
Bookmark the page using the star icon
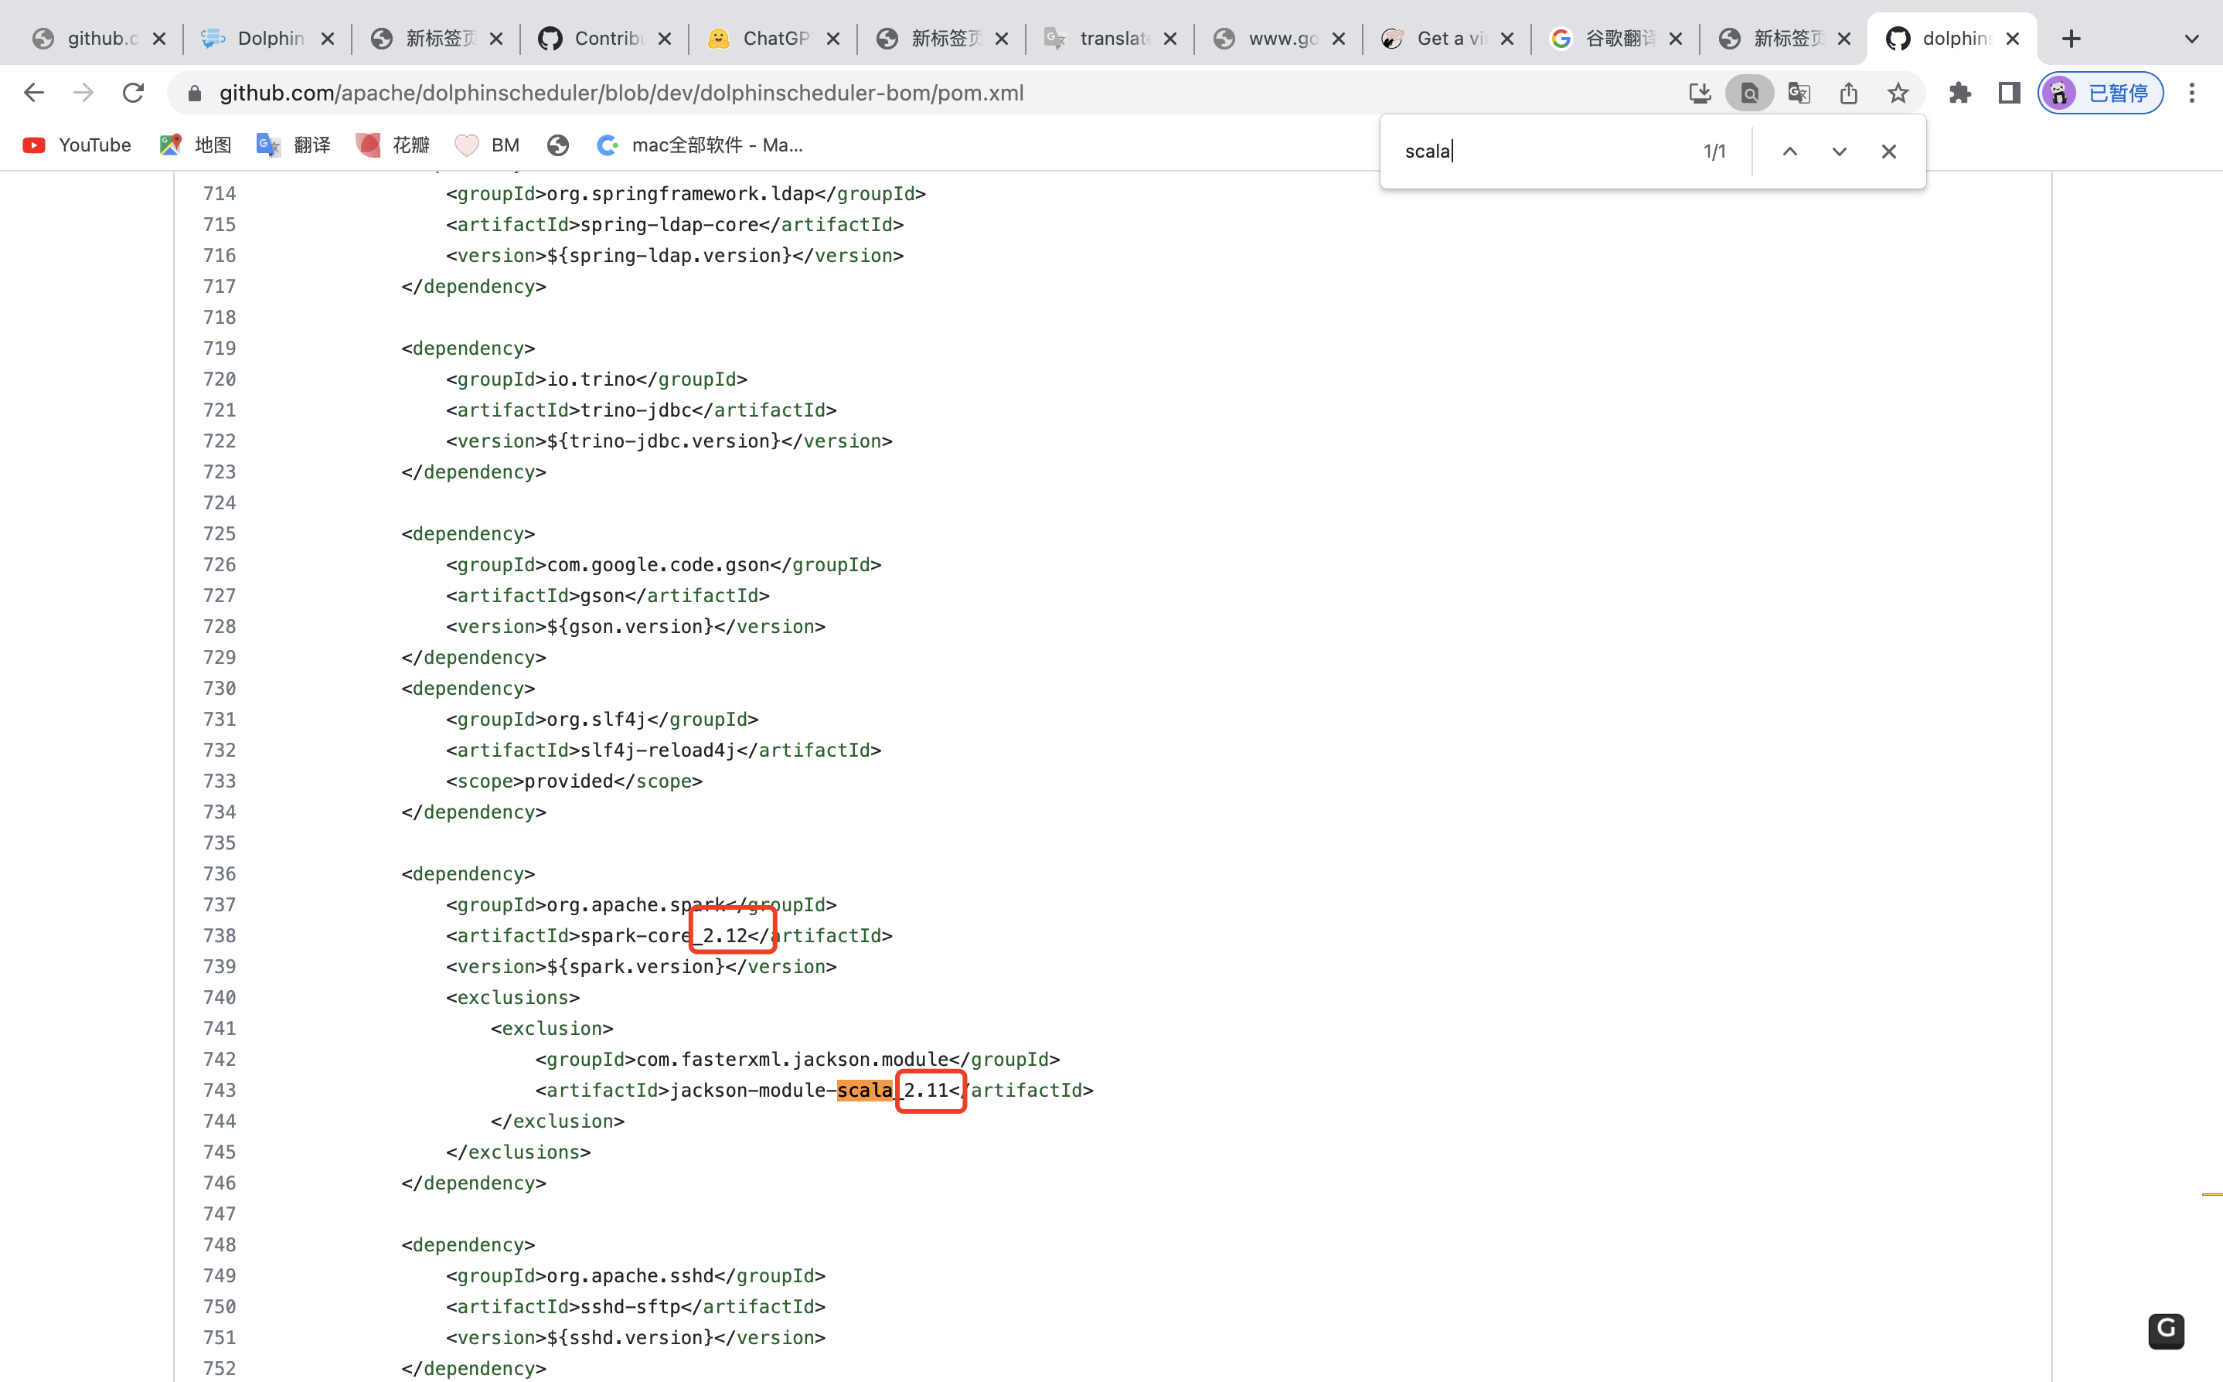point(1898,92)
